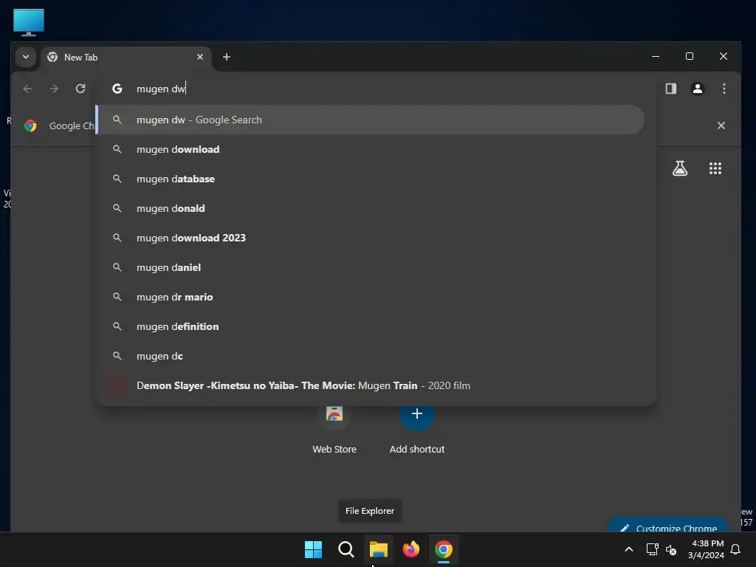The width and height of the screenshot is (756, 567).
Task: Toggle the Chrome side panel
Action: [670, 89]
